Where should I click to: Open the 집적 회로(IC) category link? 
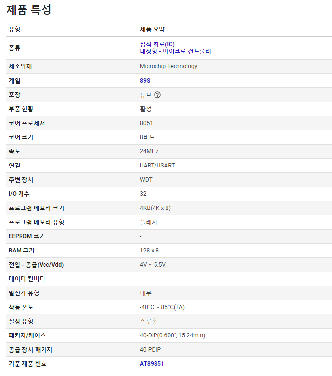click(x=157, y=44)
